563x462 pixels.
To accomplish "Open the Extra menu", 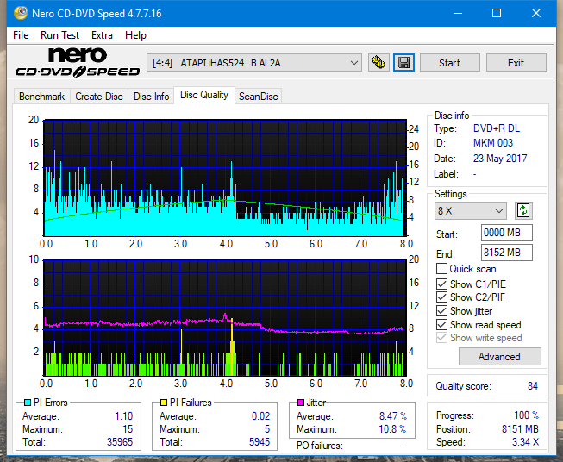I will [x=102, y=35].
